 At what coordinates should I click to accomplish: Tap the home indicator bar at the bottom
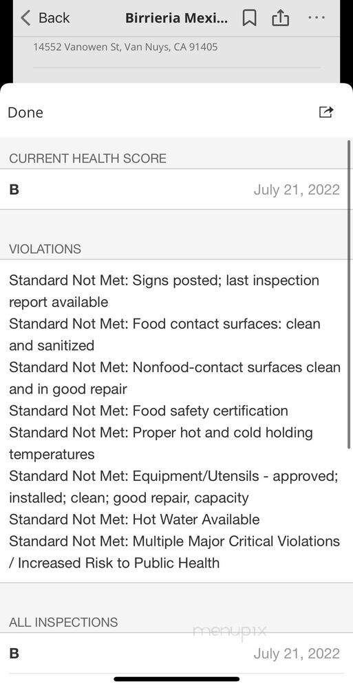click(x=176, y=679)
